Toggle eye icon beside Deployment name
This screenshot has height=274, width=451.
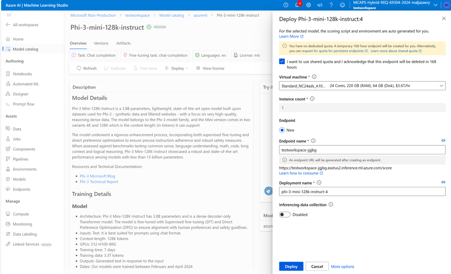[x=443, y=182]
